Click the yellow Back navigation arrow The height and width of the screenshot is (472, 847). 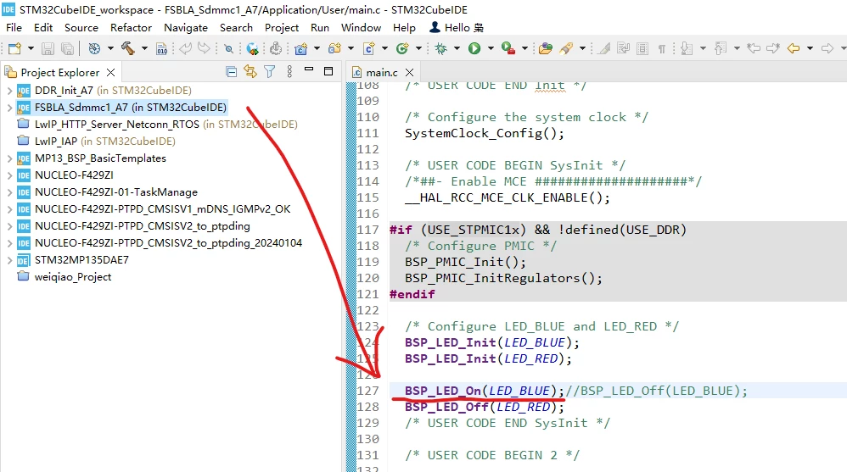793,48
